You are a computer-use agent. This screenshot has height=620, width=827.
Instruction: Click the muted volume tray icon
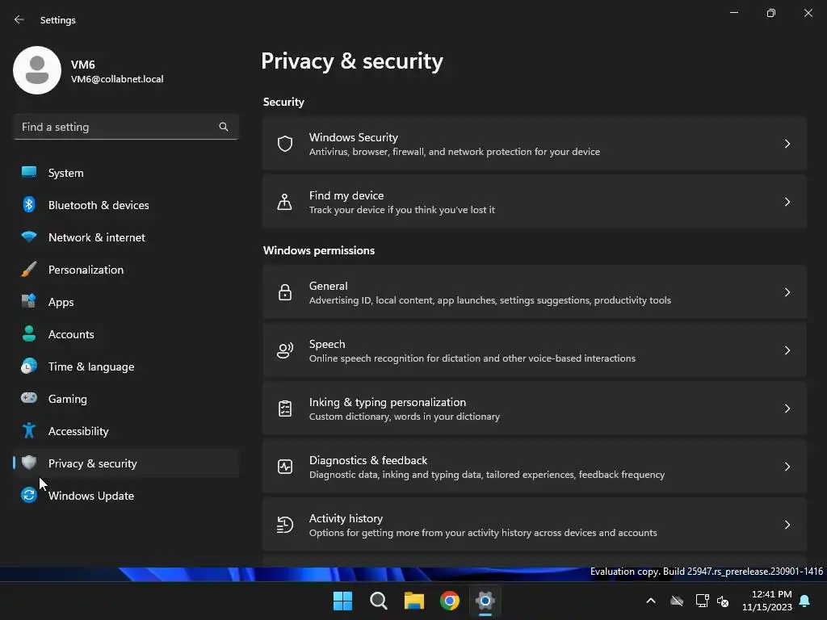coord(723,601)
